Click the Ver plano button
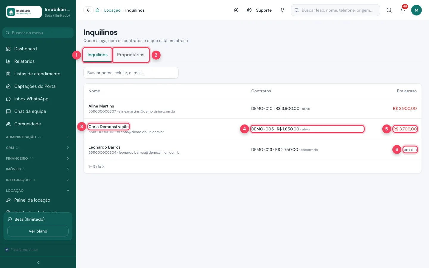Image resolution: width=429 pixels, height=268 pixels. (38, 231)
